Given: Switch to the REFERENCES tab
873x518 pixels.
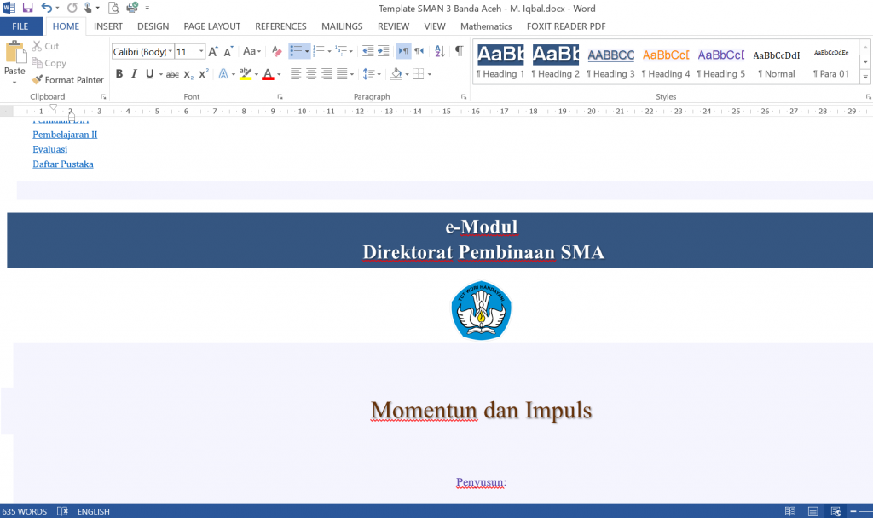Looking at the screenshot, I should [x=280, y=26].
